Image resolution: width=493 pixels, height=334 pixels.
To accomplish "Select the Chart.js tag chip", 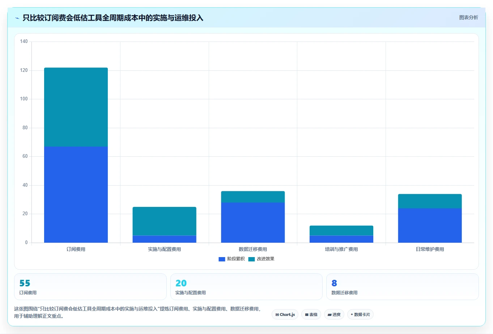I will coord(285,315).
